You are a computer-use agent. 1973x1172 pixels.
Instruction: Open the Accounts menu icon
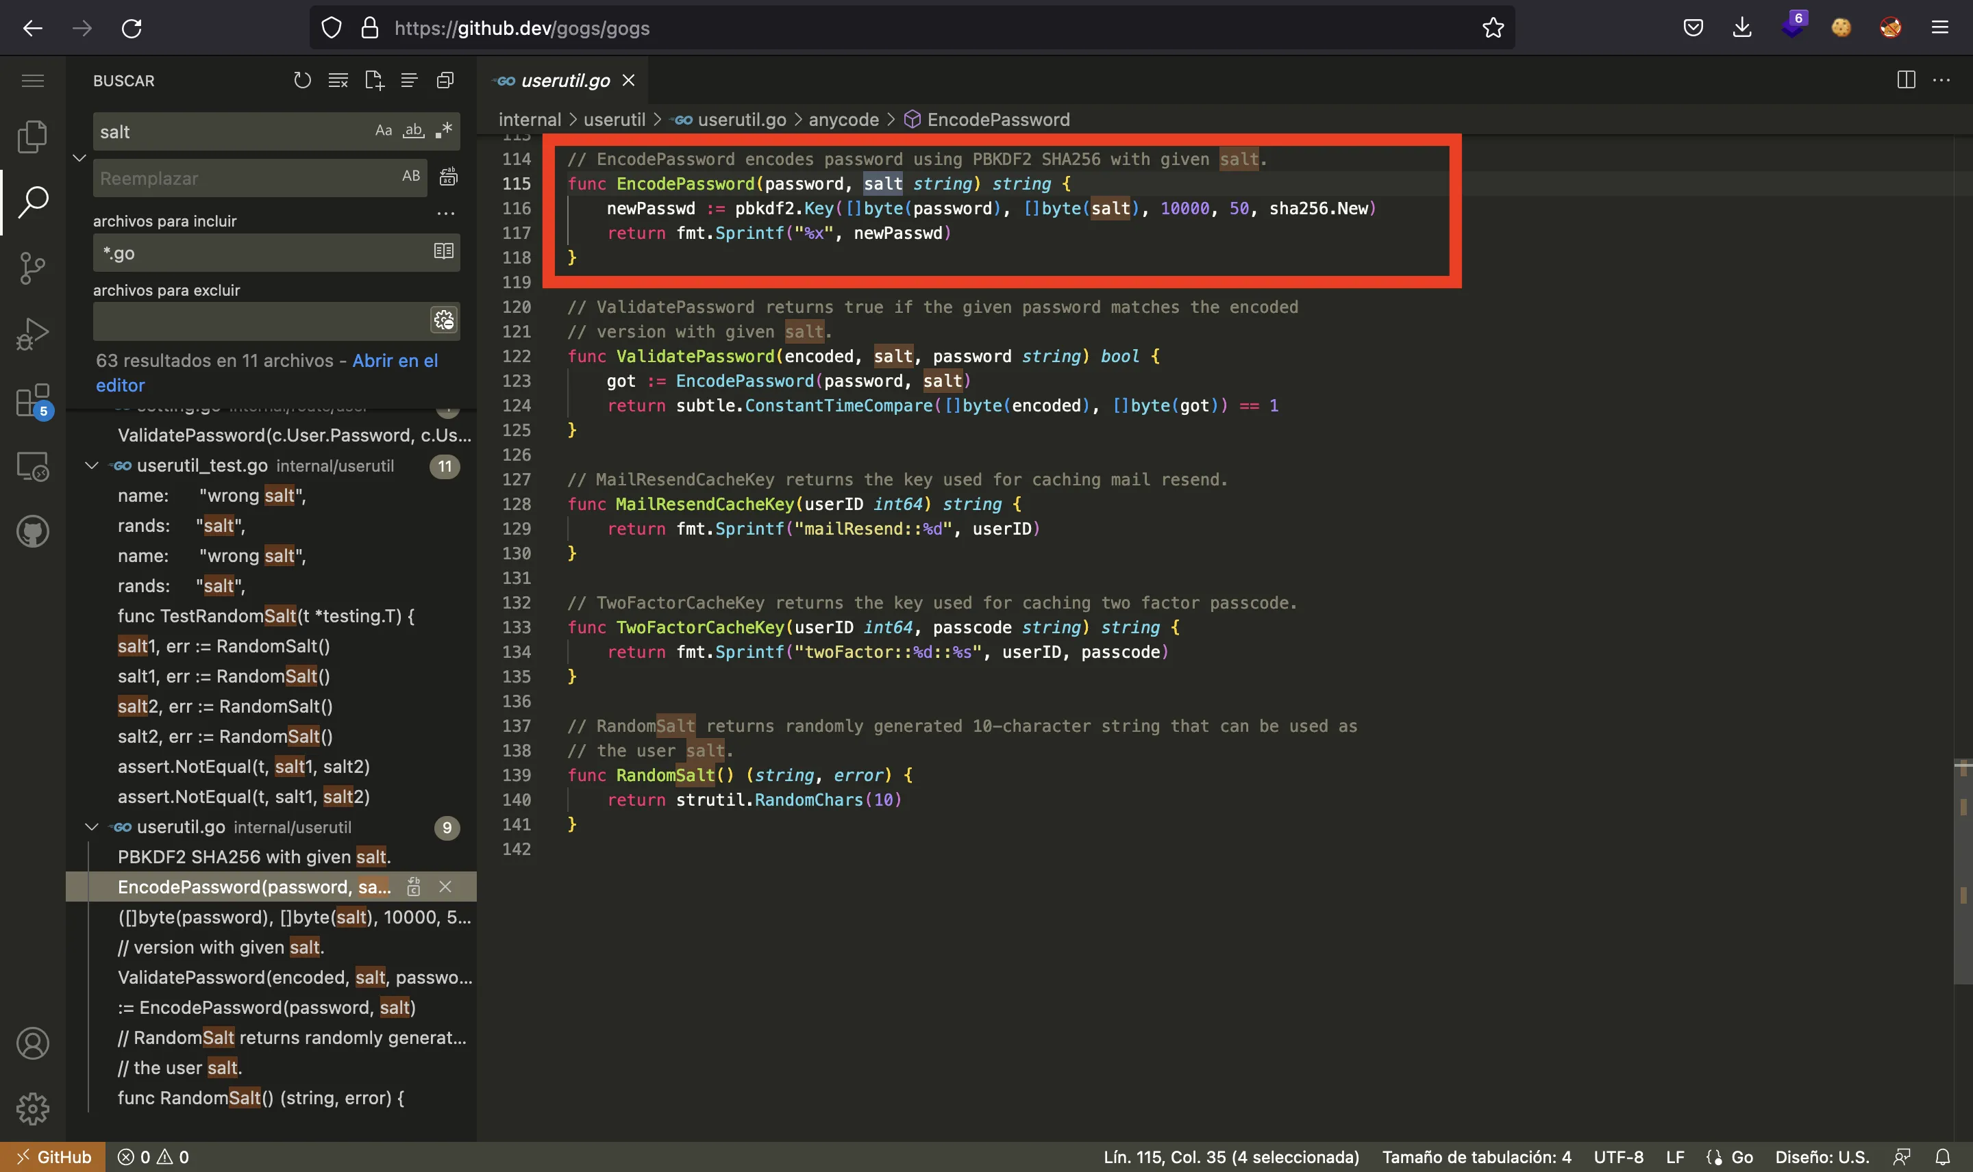point(32,1043)
